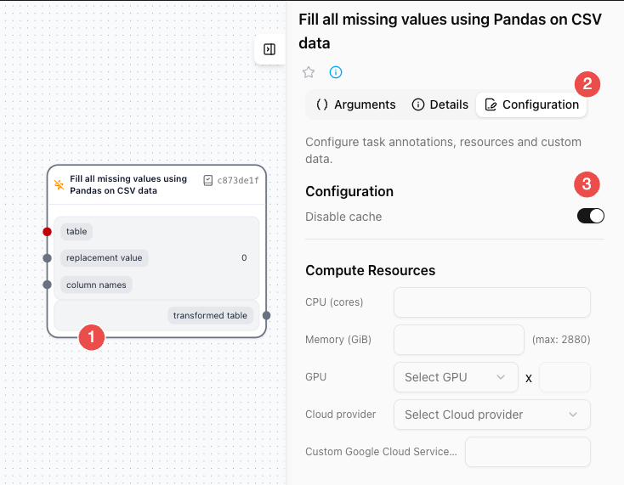Focus the CPU (cores) input field

pyautogui.click(x=491, y=302)
